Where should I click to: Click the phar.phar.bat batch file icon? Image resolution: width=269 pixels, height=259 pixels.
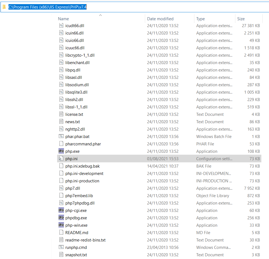click(x=61, y=136)
